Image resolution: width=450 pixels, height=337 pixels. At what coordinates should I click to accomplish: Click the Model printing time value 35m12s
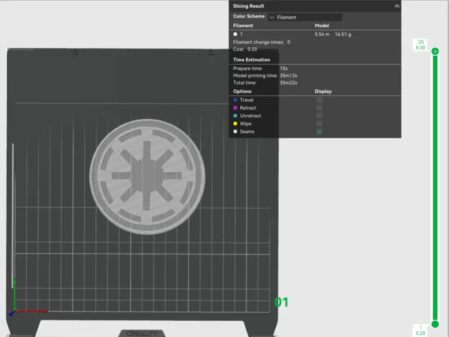289,75
